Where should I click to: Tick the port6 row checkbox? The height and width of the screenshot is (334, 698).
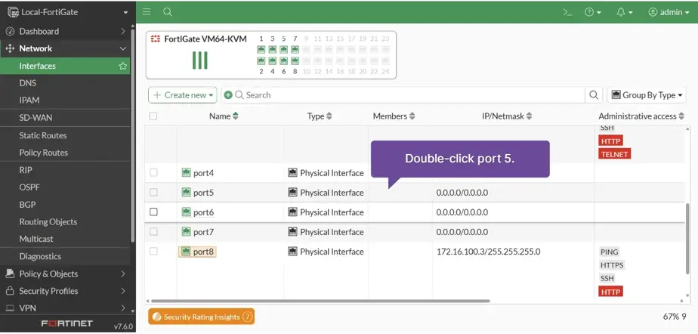(x=153, y=212)
